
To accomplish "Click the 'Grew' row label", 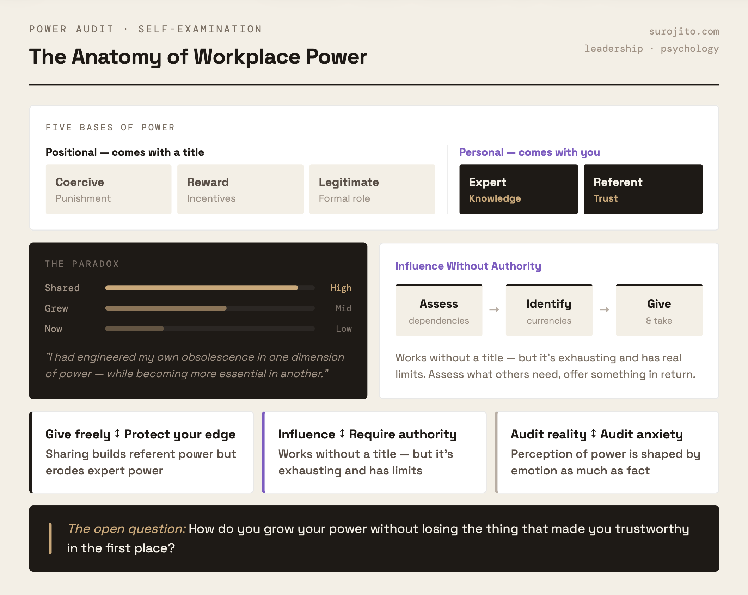I will (56, 308).
